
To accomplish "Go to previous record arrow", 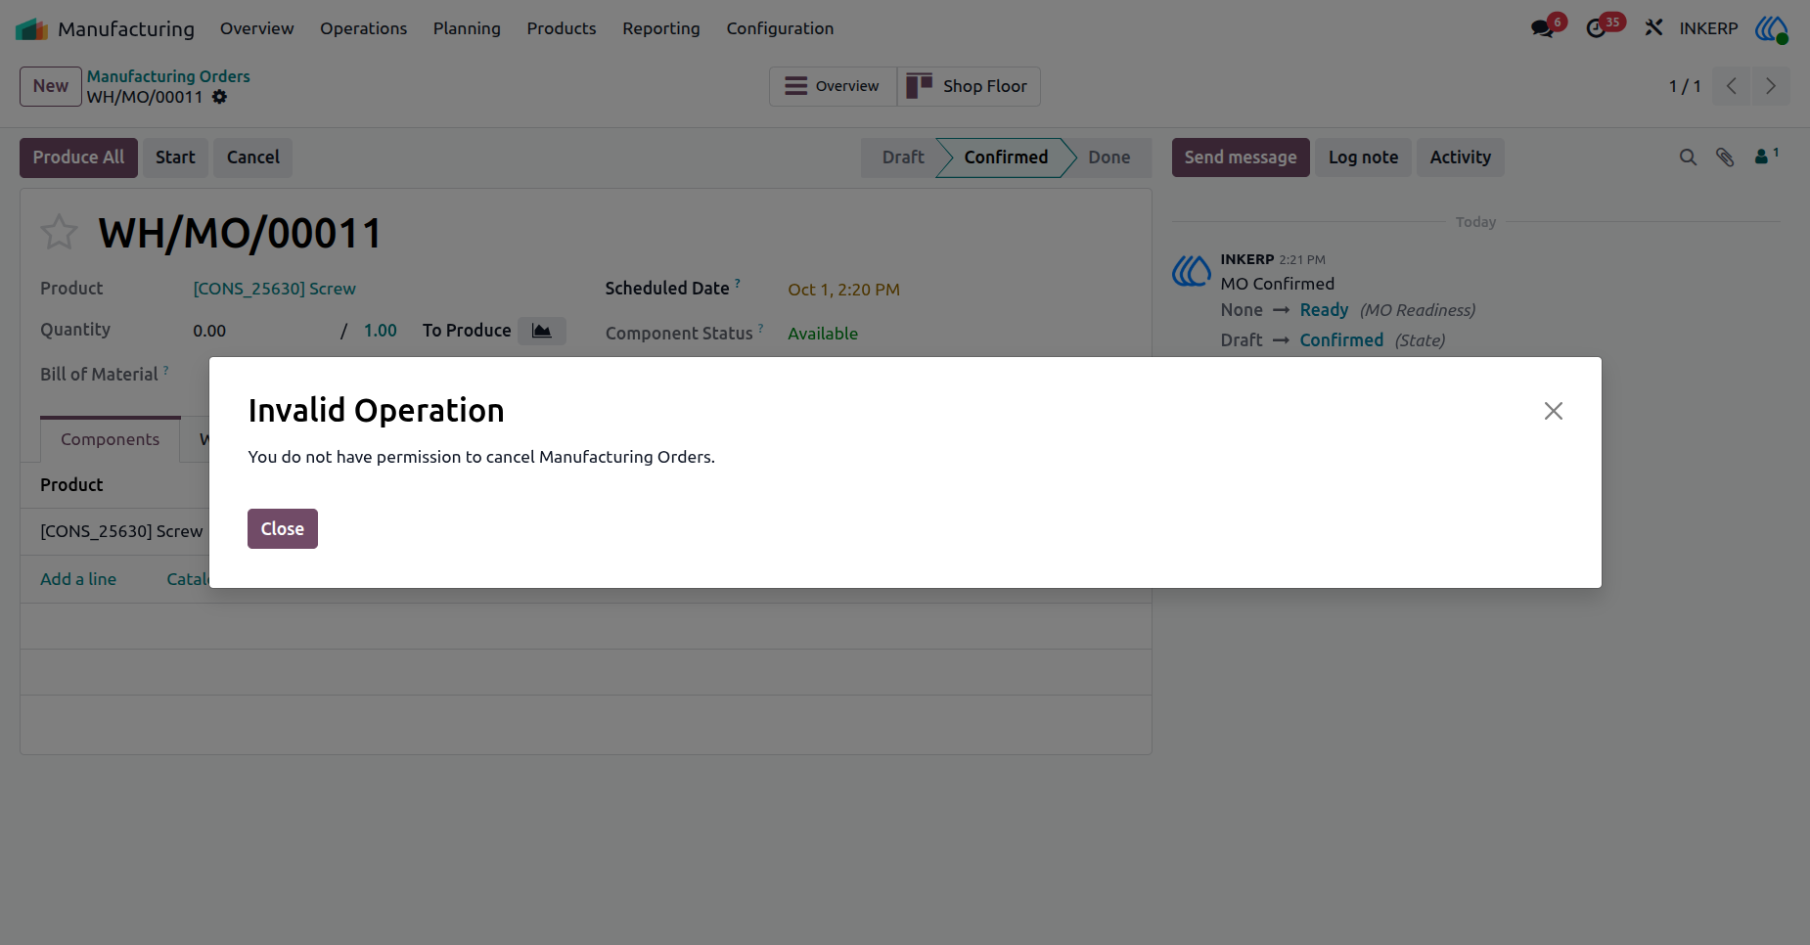I will (x=1732, y=86).
